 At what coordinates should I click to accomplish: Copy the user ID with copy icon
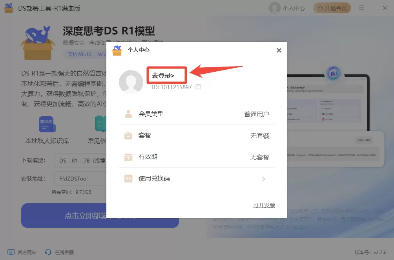click(198, 87)
